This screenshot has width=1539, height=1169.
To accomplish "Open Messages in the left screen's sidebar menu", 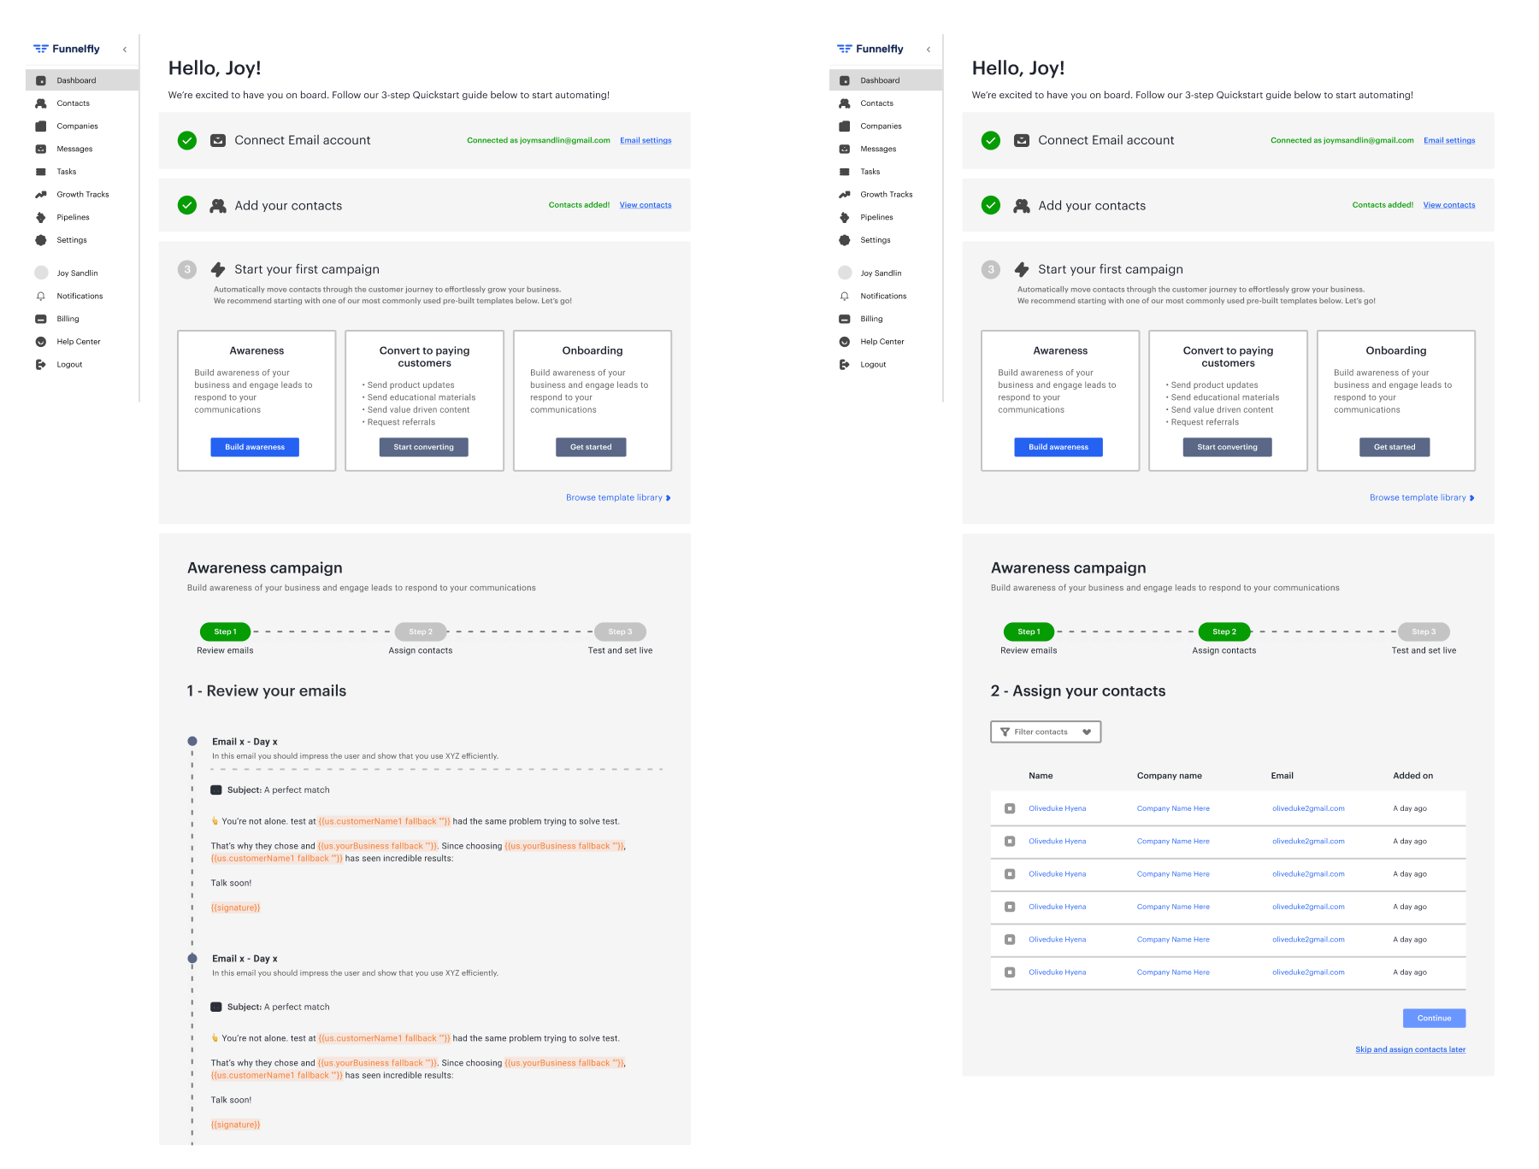I will [74, 149].
